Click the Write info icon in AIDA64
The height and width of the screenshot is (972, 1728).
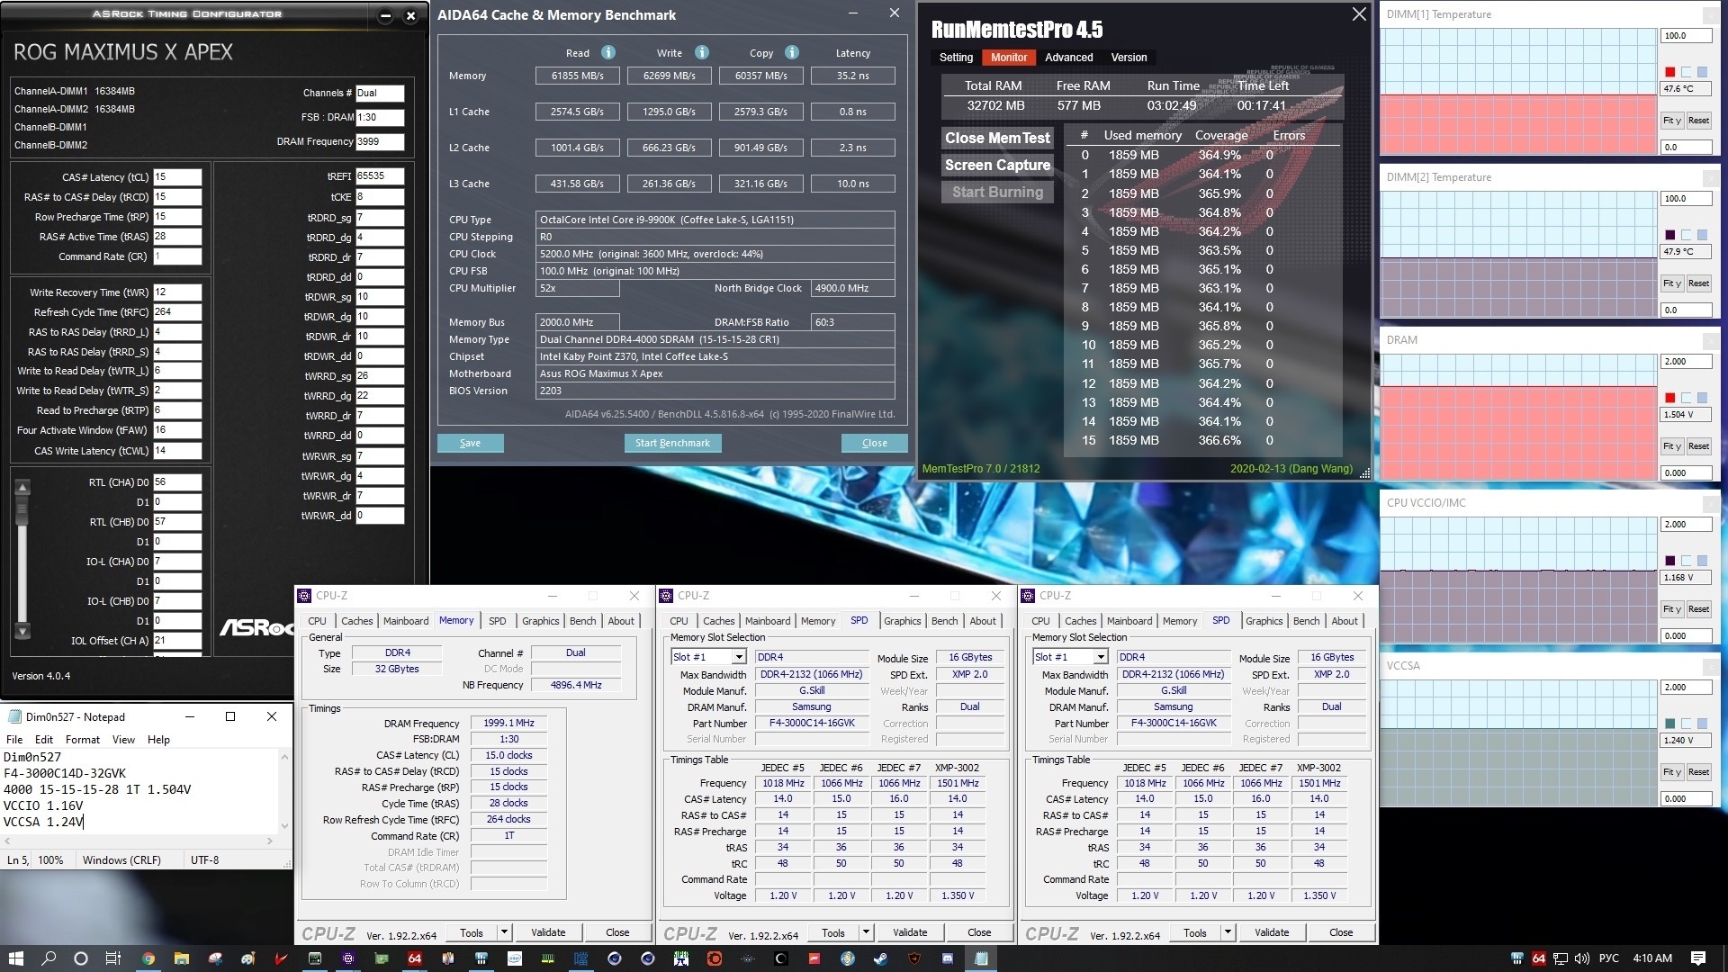click(702, 52)
